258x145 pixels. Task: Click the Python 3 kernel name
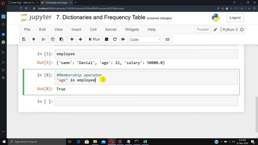tap(230, 29)
